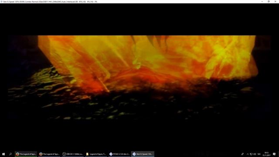Open the Action Center notifications icon

coord(274,154)
